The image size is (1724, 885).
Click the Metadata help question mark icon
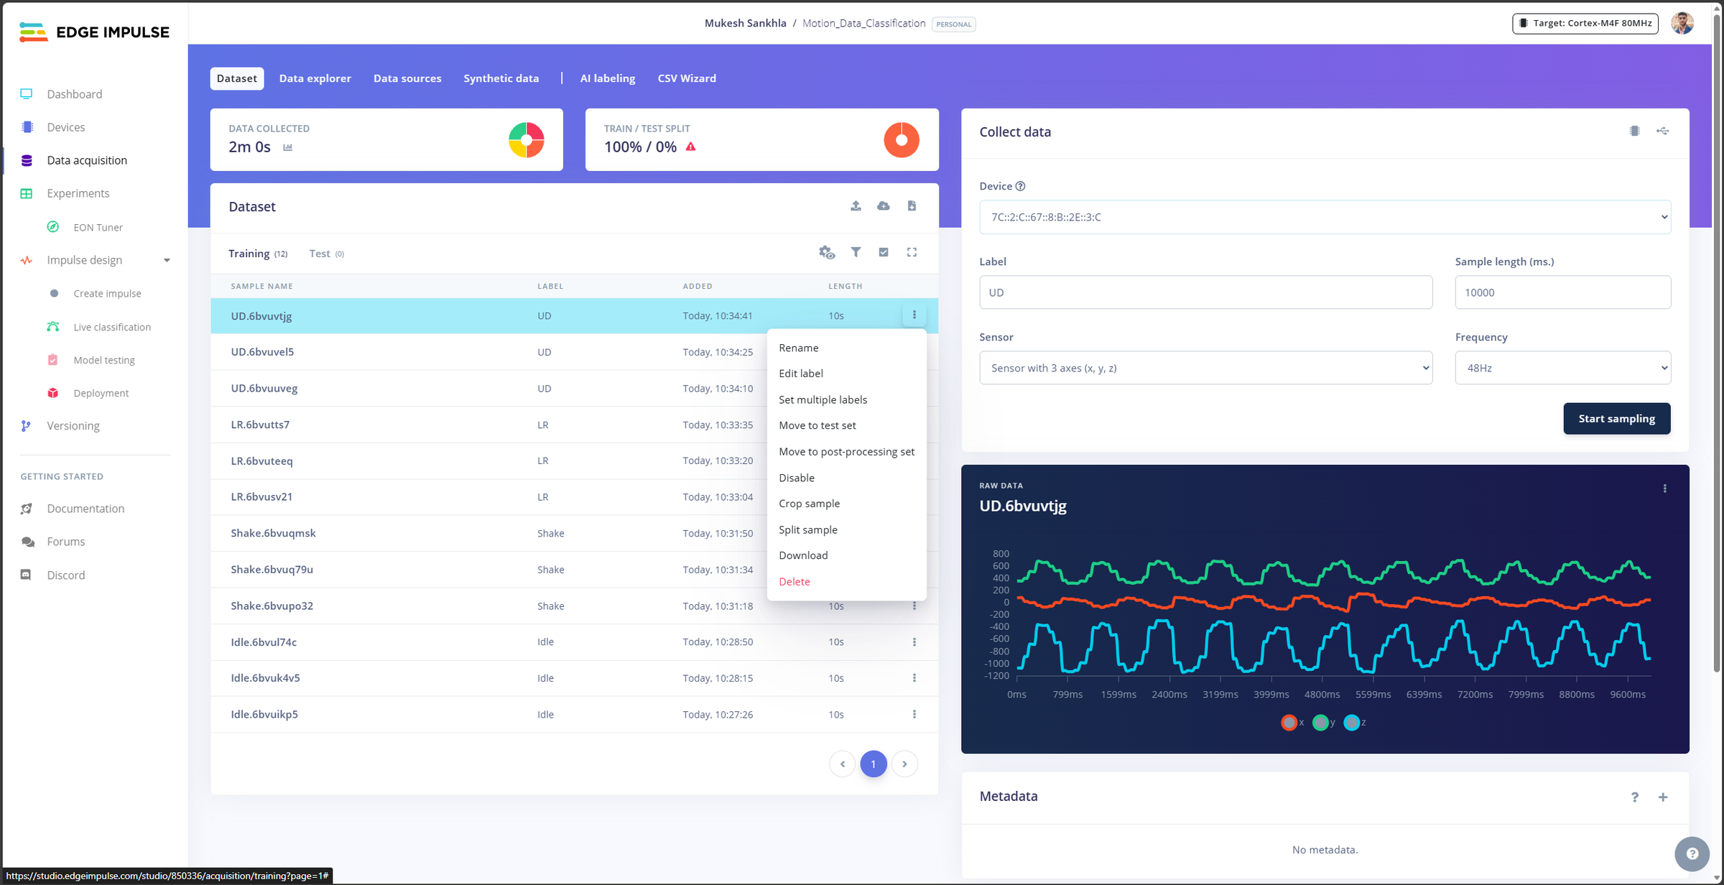1635,797
